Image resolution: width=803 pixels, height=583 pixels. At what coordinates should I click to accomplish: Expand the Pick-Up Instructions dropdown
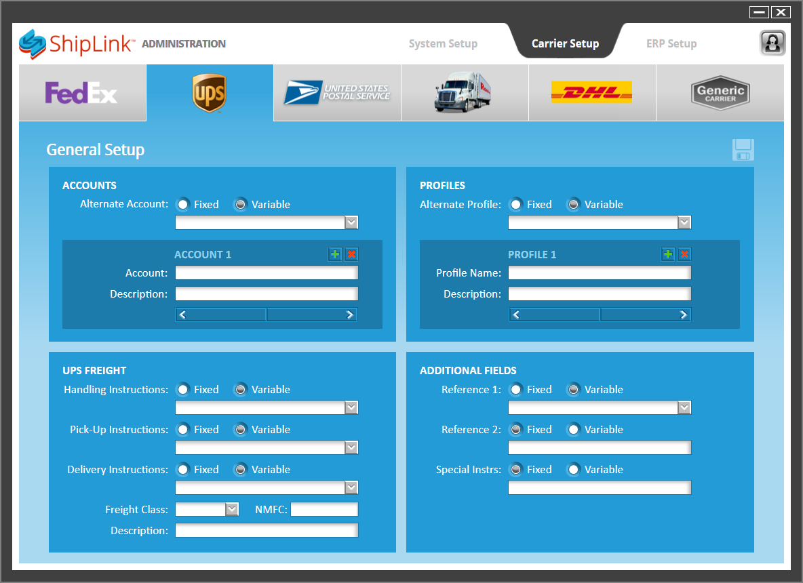pos(351,448)
